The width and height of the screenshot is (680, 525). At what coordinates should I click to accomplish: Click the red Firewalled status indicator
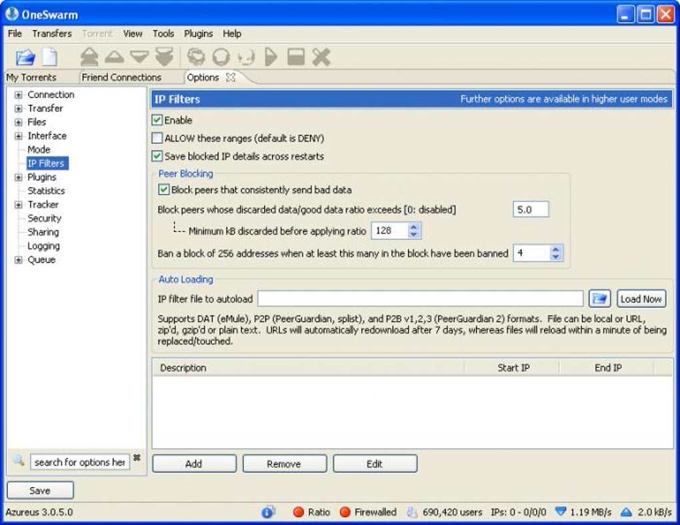345,512
